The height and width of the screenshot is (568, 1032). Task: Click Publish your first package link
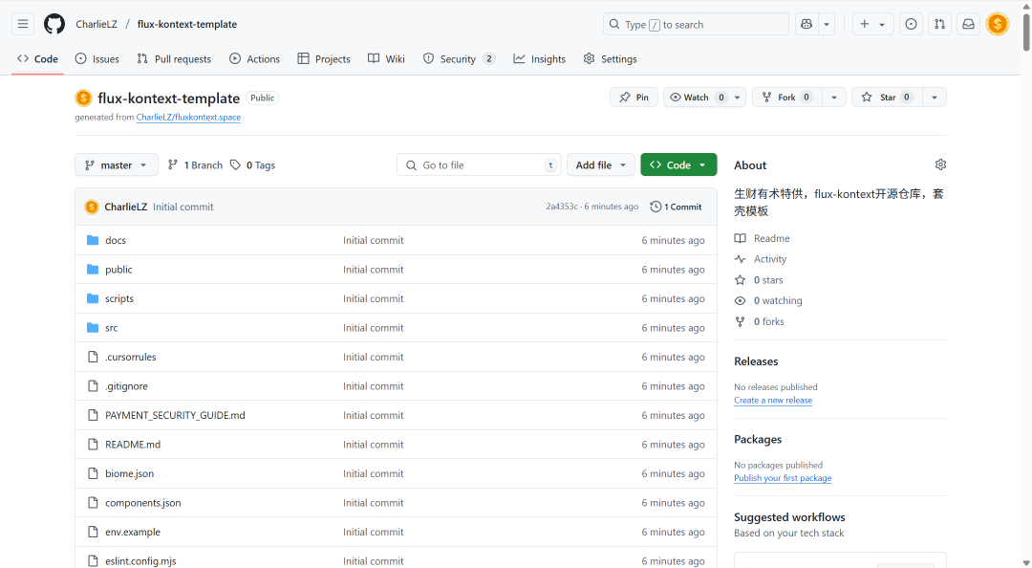coord(784,478)
